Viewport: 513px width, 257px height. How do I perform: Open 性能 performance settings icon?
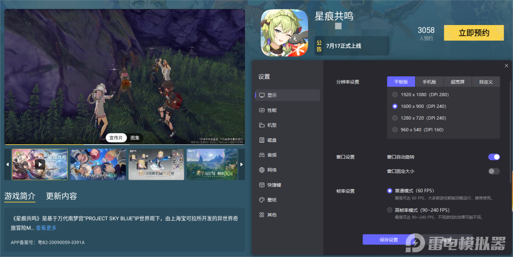tap(262, 110)
